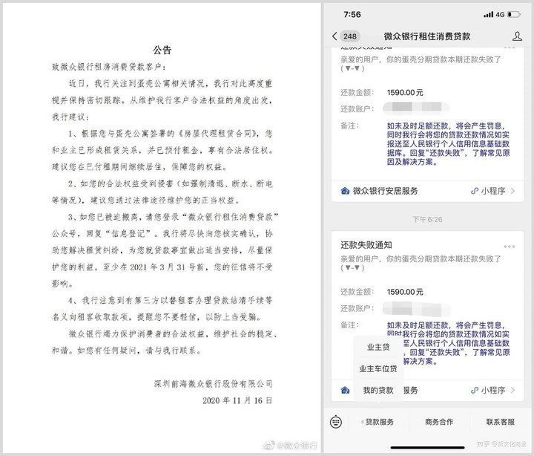Open the keyboard input toggle icon
The width and height of the screenshot is (534, 456).
[x=336, y=422]
